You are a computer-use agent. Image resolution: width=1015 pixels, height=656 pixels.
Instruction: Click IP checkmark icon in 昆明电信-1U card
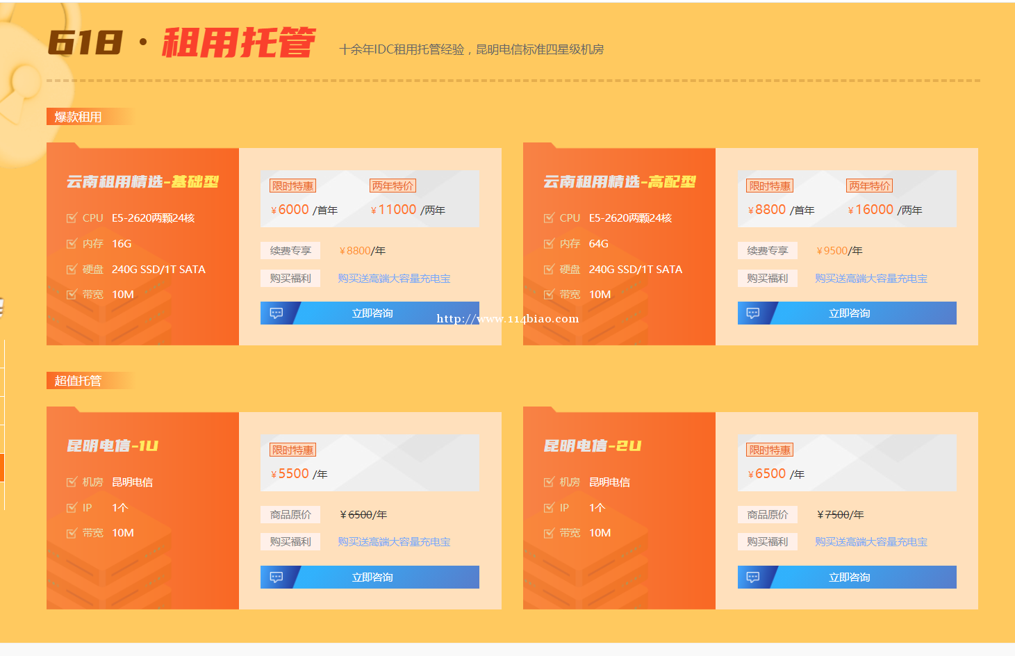coord(72,508)
